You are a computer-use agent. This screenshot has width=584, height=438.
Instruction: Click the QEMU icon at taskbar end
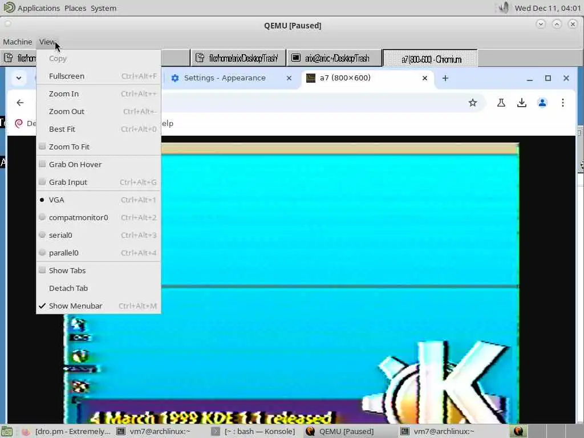(518, 431)
